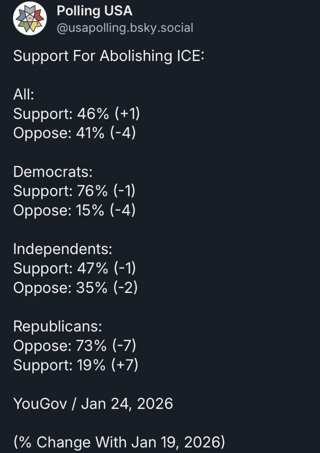Click the Polling USA profile avatar
The width and height of the screenshot is (320, 453).
tap(30, 18)
